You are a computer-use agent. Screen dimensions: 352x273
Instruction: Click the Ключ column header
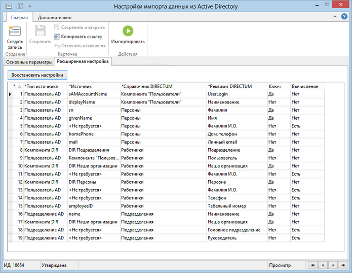pos(279,86)
